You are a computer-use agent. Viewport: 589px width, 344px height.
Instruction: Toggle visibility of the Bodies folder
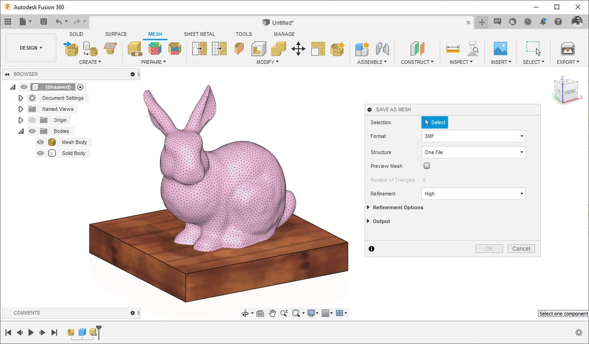click(x=32, y=131)
